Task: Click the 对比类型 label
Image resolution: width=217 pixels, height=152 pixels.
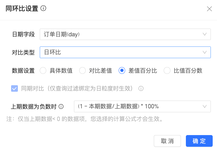Action: click(23, 52)
